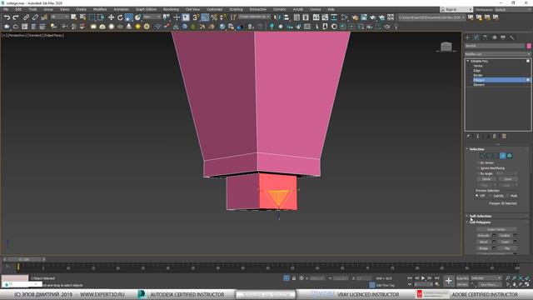The height and width of the screenshot is (300, 533).
Task: Open the Modifiers menu
Action: coord(100,9)
